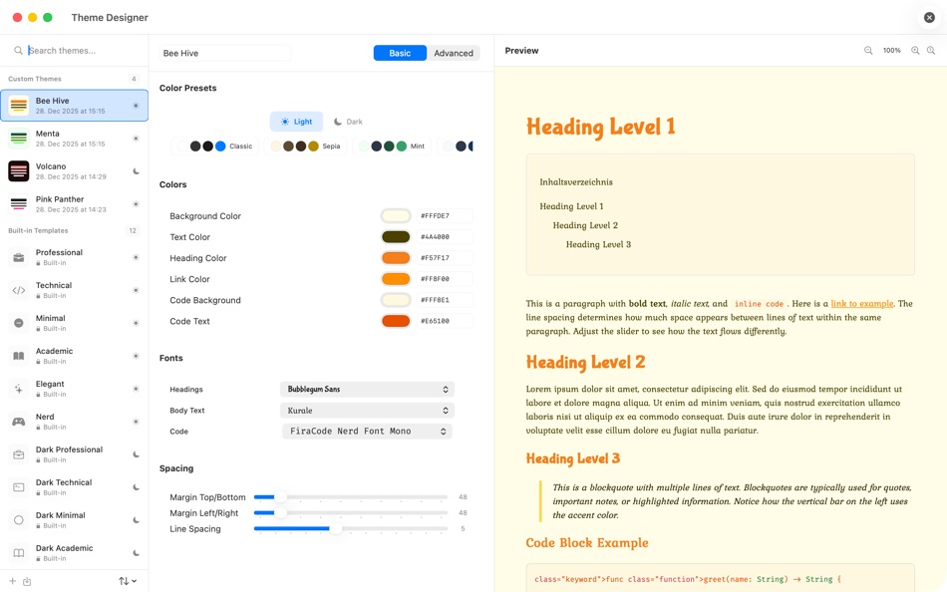The height and width of the screenshot is (592, 947).
Task: Open the Code Text color swatch
Action: [x=396, y=321]
